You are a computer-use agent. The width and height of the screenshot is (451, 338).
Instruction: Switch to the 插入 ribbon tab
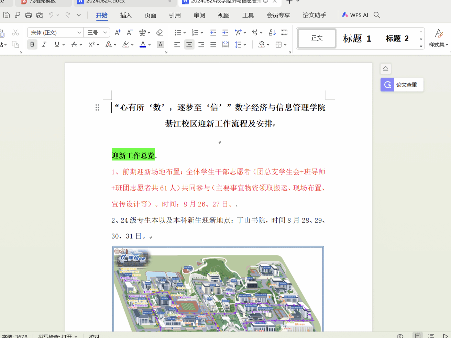tap(126, 15)
